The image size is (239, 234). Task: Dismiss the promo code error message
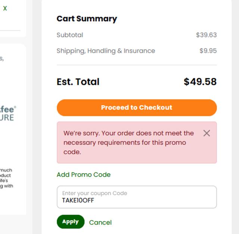point(207,133)
